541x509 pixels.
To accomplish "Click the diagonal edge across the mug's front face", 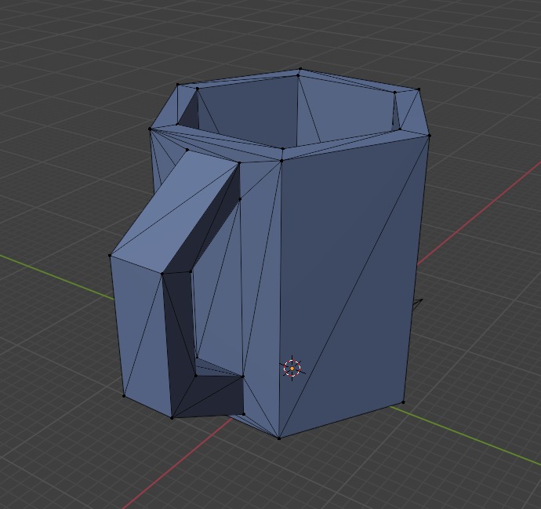I will pos(354,287).
